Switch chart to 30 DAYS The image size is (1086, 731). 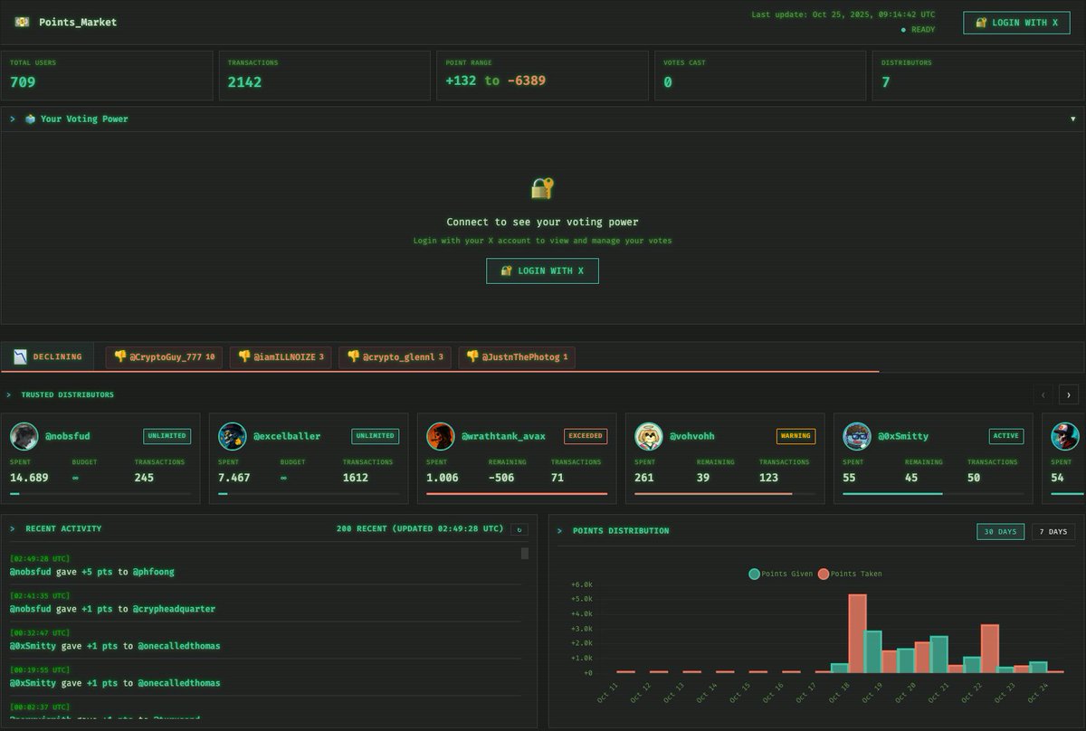pos(1000,531)
